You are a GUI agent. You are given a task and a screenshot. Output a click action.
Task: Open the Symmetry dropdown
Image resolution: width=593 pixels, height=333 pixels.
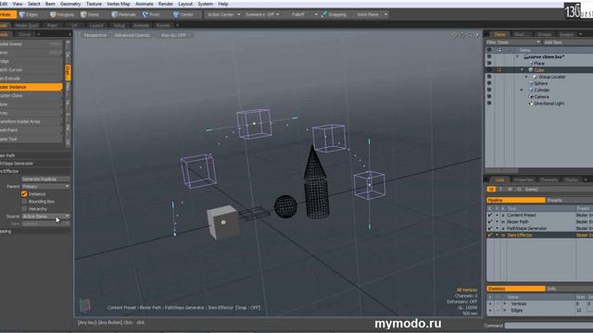click(262, 15)
